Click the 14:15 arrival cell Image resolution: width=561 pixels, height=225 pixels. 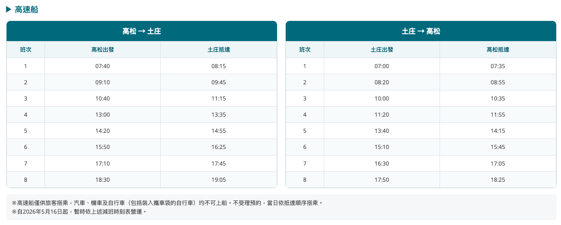(498, 131)
